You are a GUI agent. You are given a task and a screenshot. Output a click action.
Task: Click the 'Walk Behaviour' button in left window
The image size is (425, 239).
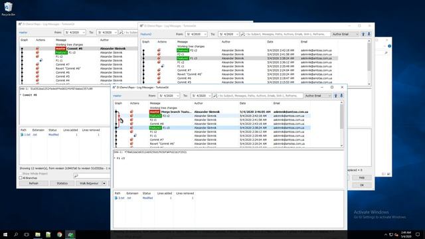[x=88, y=183]
